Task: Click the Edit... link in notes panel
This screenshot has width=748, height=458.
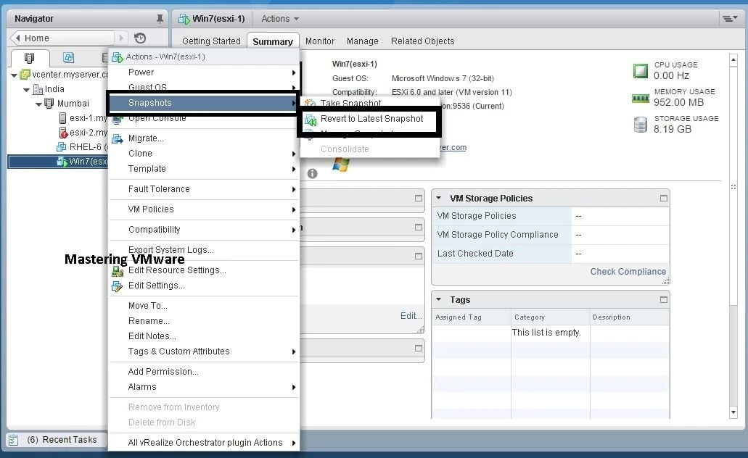Action: tap(411, 316)
